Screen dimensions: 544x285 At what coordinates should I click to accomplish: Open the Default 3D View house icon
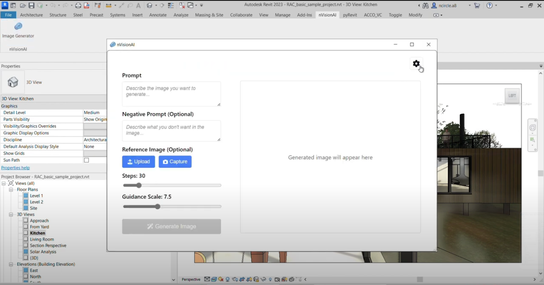click(148, 5)
